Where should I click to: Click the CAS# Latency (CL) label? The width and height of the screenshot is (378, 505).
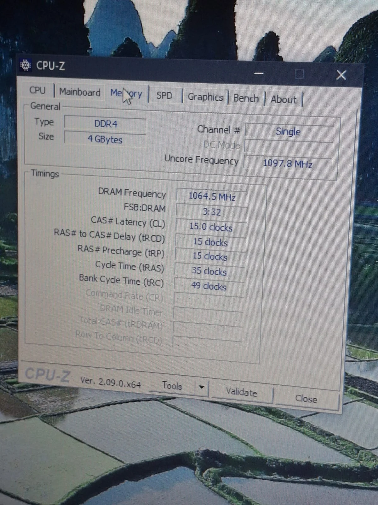pos(128,222)
